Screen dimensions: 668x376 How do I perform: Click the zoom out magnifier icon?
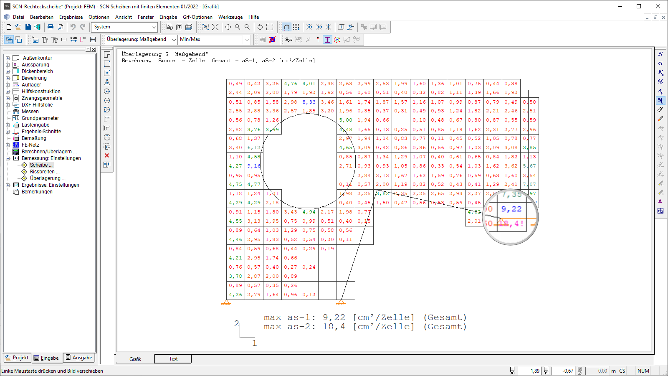point(247,27)
